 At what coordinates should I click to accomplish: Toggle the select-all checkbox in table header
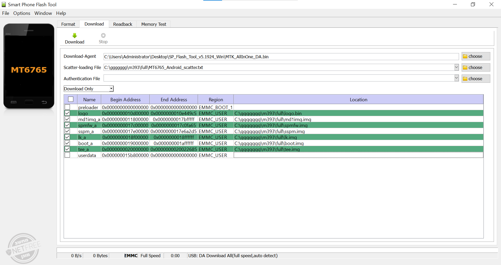71,99
